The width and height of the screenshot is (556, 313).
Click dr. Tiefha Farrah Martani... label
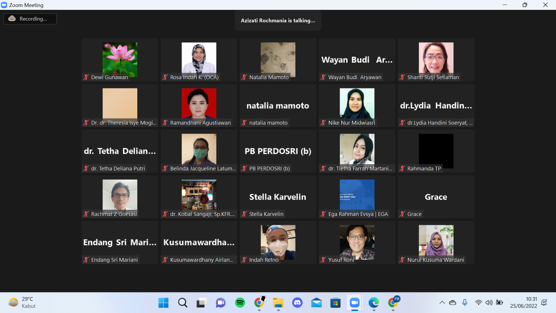point(360,168)
